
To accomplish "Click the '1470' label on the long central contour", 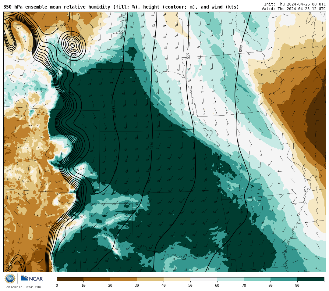I will coord(152,145).
